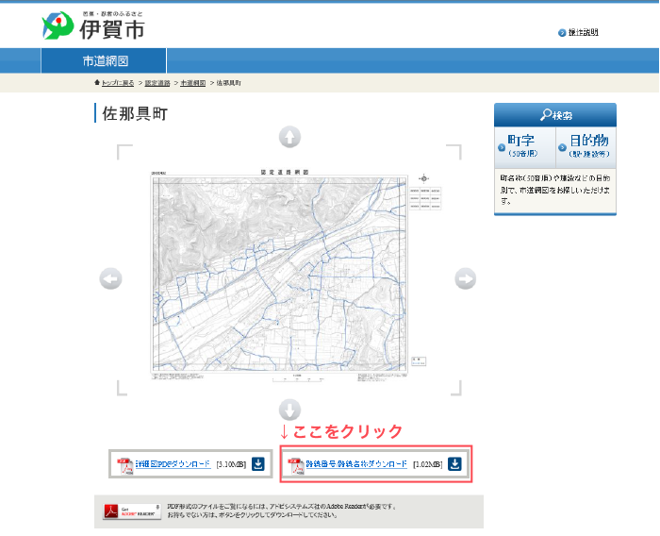Click the 佐那具町 breadcrumb text
Screen dimensions: 660x536
tap(228, 83)
